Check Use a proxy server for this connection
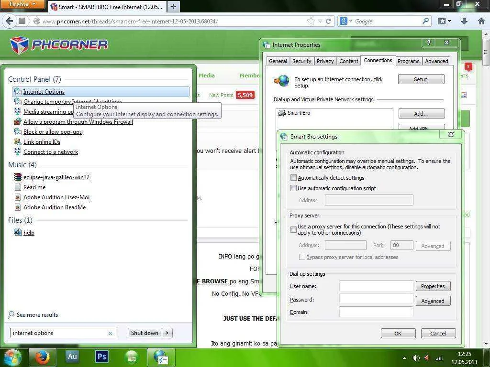The image size is (490, 367). [x=293, y=229]
